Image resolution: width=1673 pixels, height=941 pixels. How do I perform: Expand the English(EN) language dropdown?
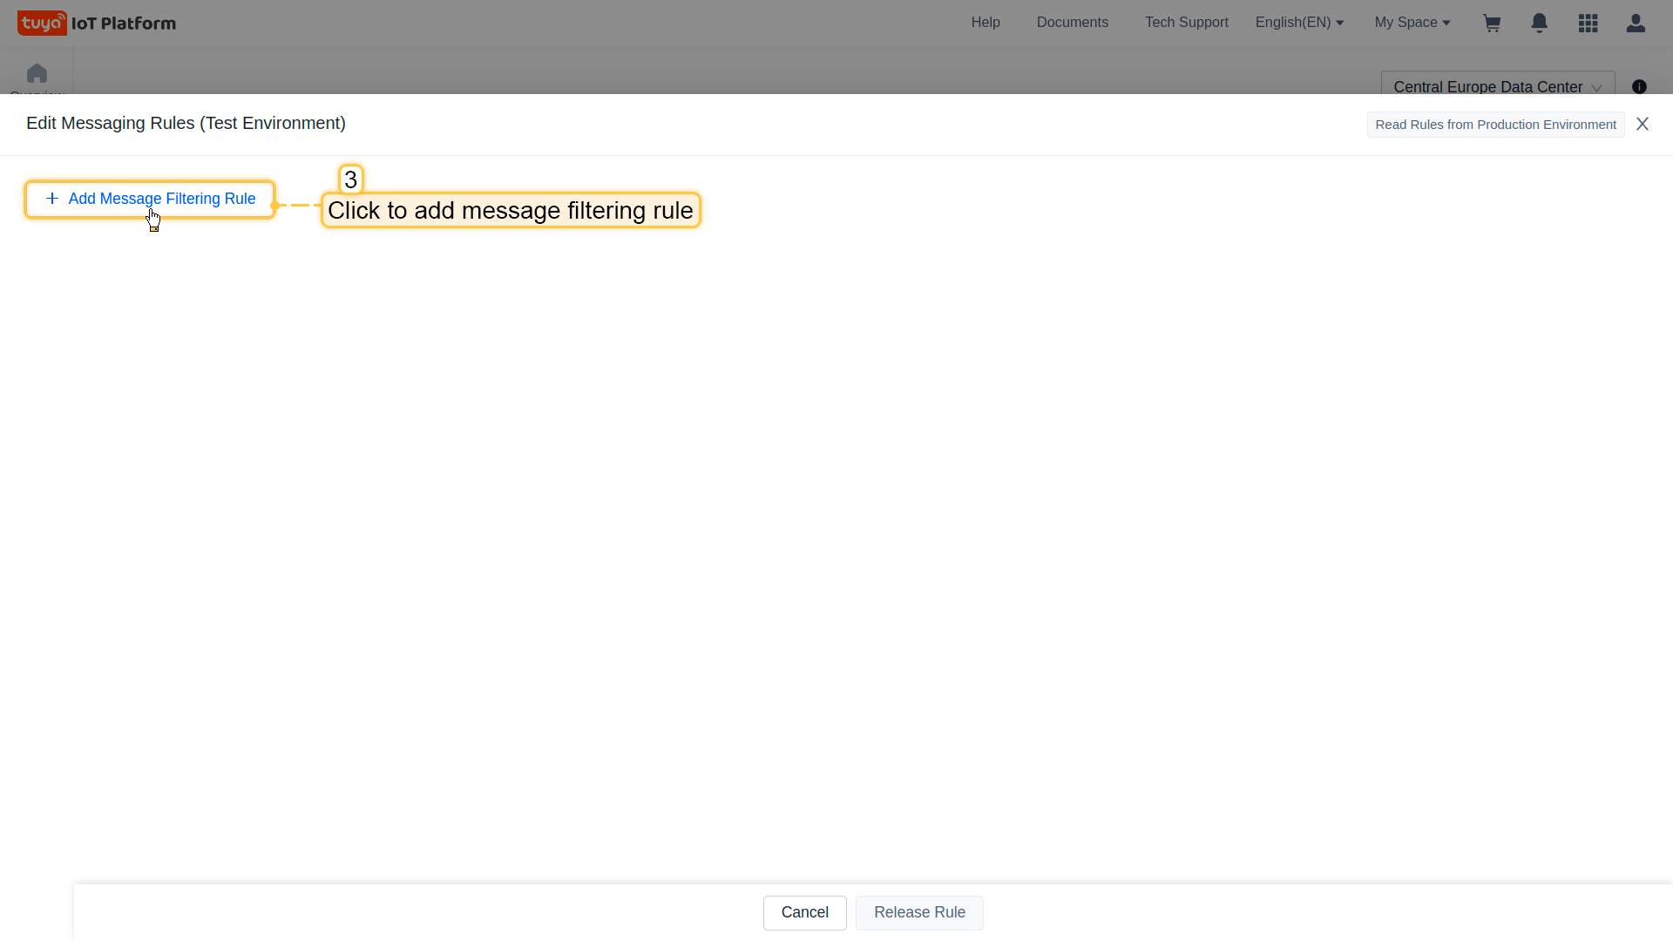tap(1299, 23)
